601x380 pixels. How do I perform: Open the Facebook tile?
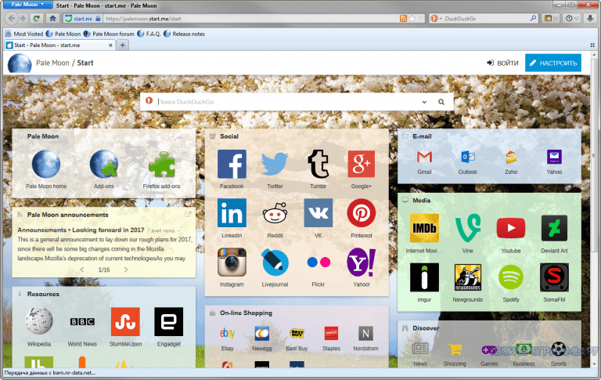tap(232, 164)
